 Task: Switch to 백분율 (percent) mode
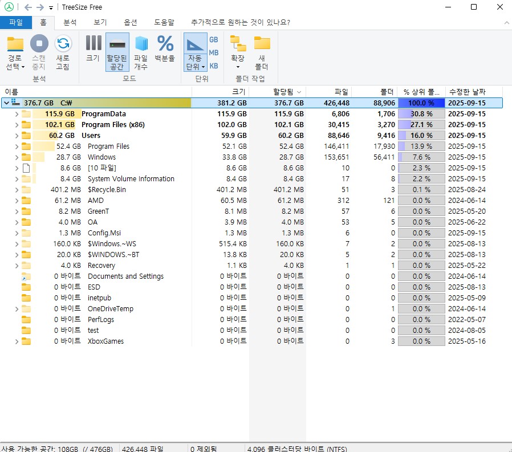tap(165, 48)
